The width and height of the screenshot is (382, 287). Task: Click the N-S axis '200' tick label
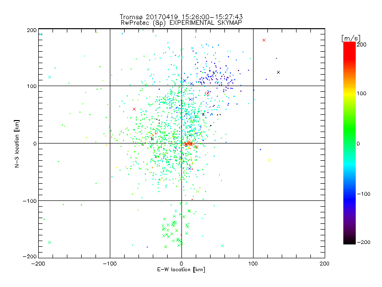pyautogui.click(x=32, y=30)
